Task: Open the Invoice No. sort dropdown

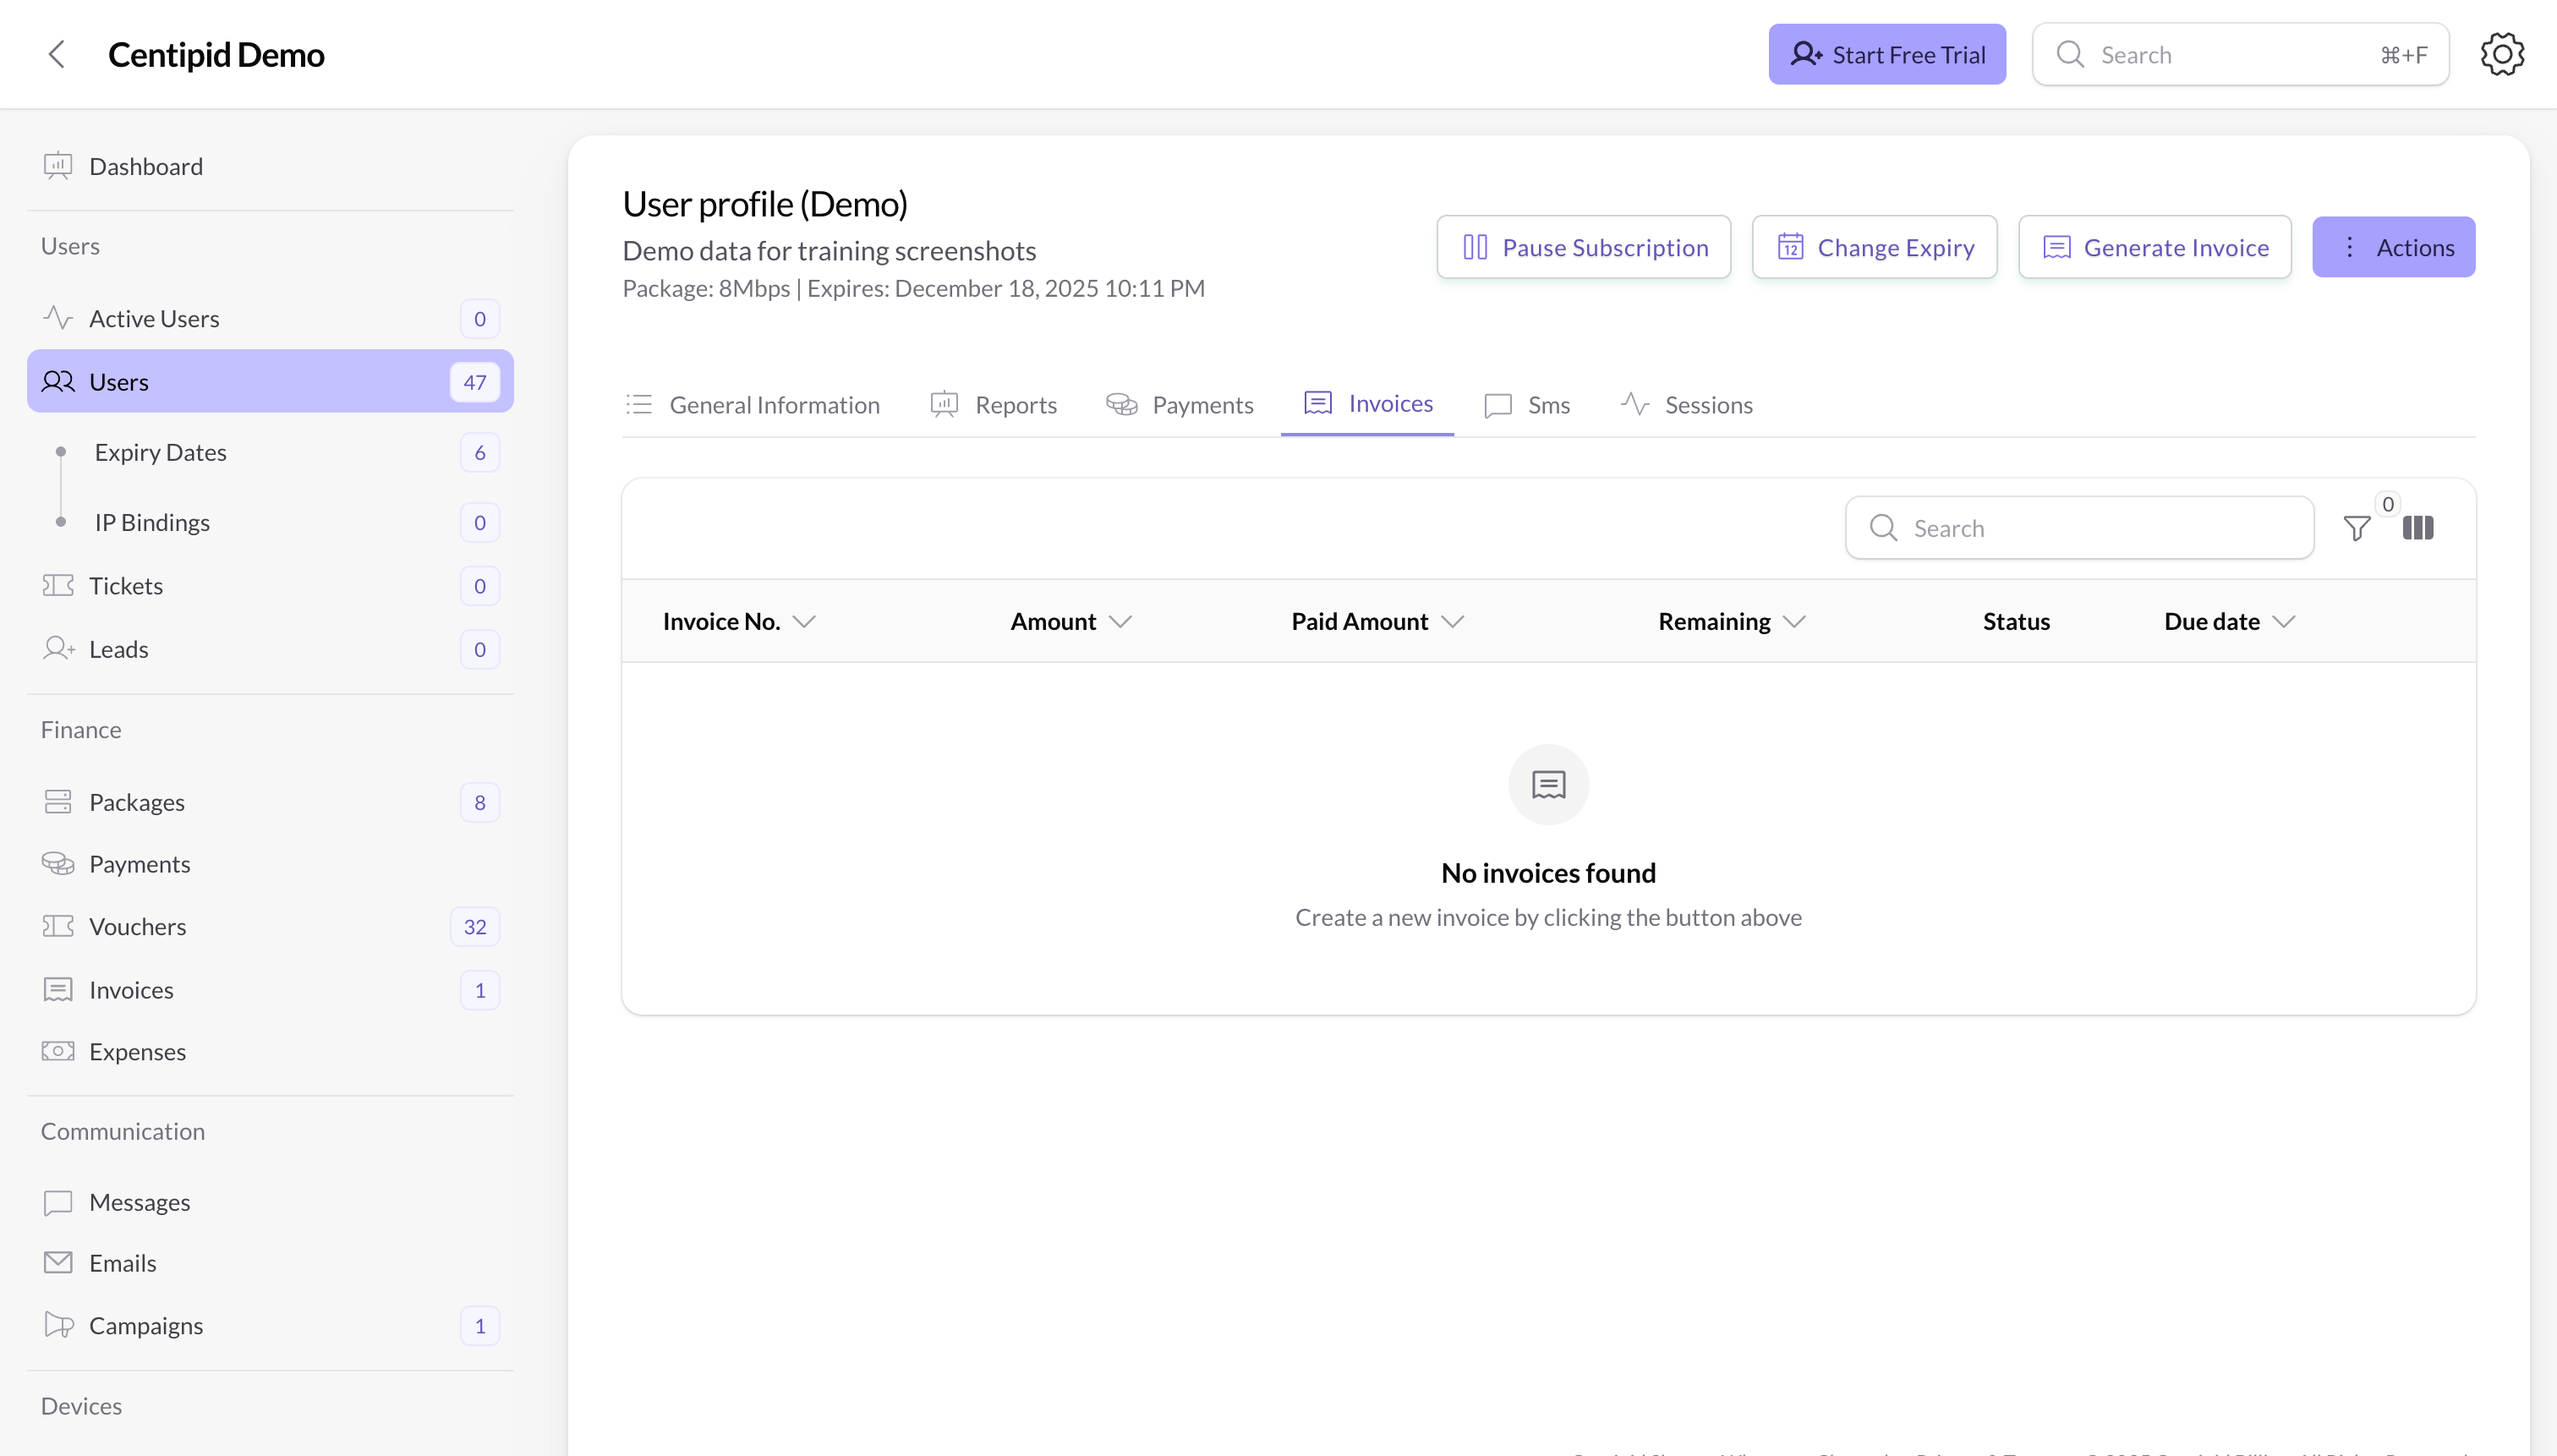Action: coord(805,620)
